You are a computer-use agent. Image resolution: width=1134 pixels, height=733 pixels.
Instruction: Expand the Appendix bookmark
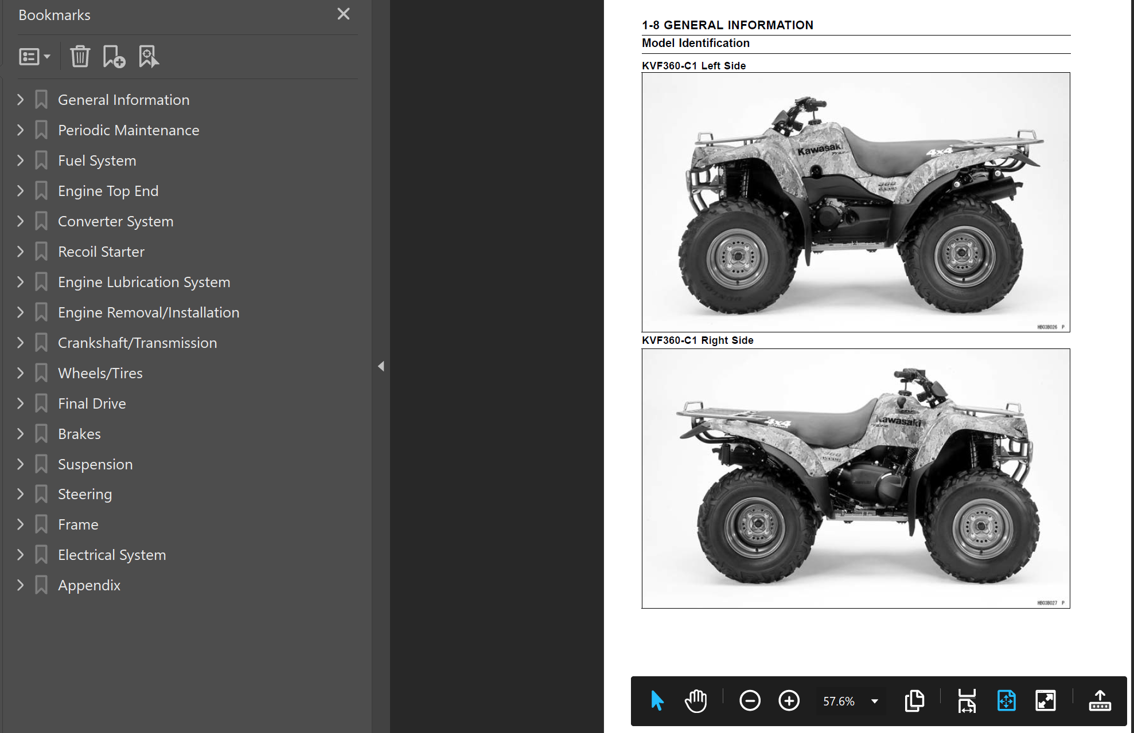pos(21,585)
